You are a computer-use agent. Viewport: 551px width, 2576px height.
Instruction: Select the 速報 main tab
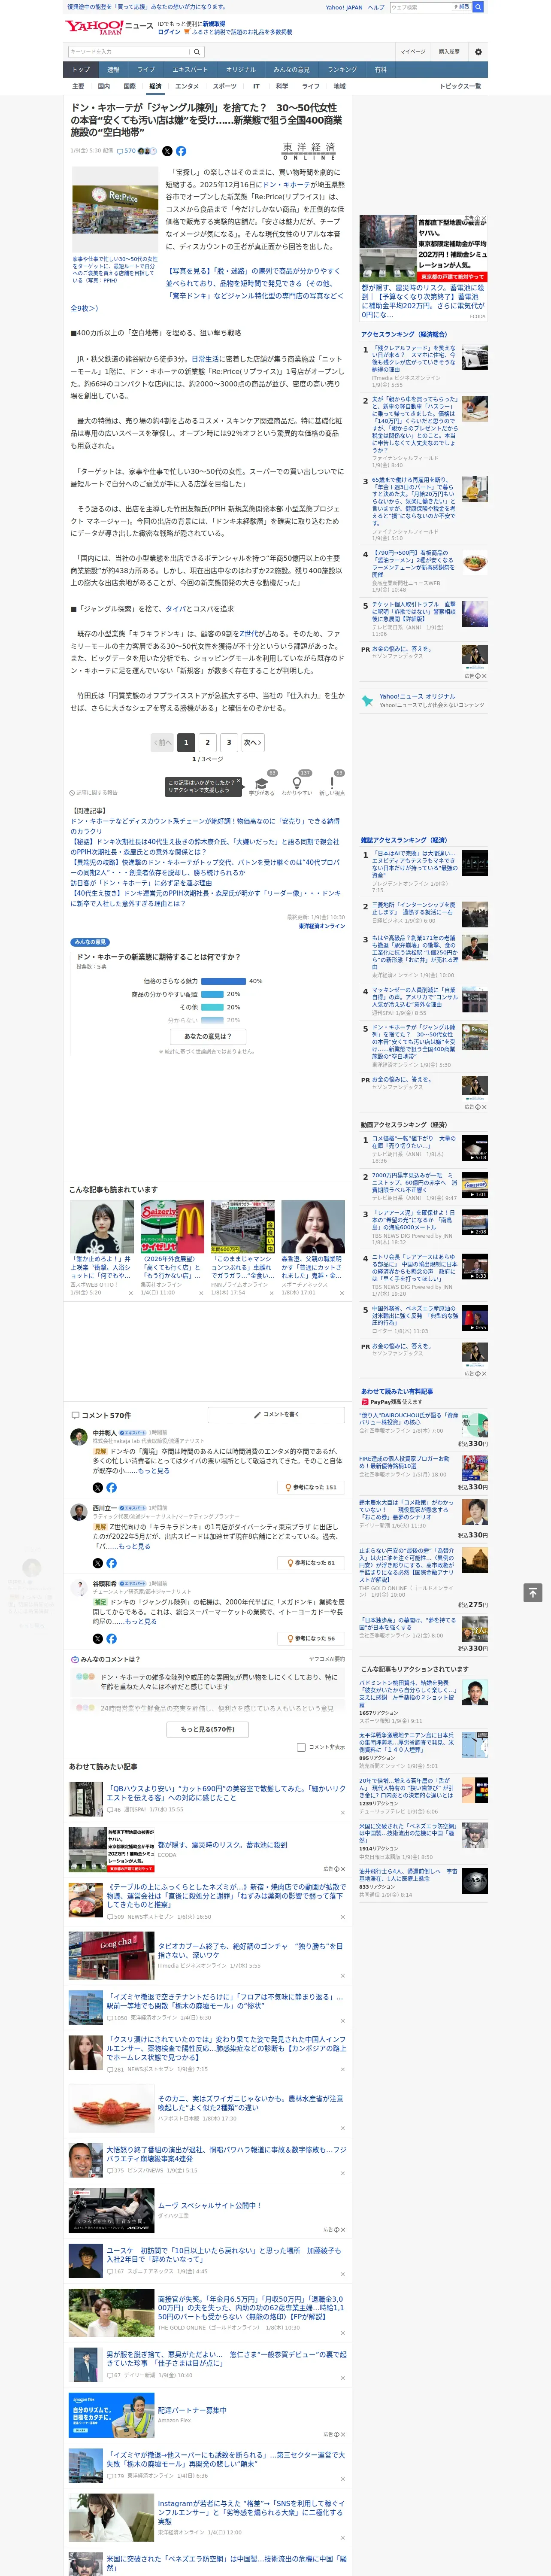click(113, 70)
